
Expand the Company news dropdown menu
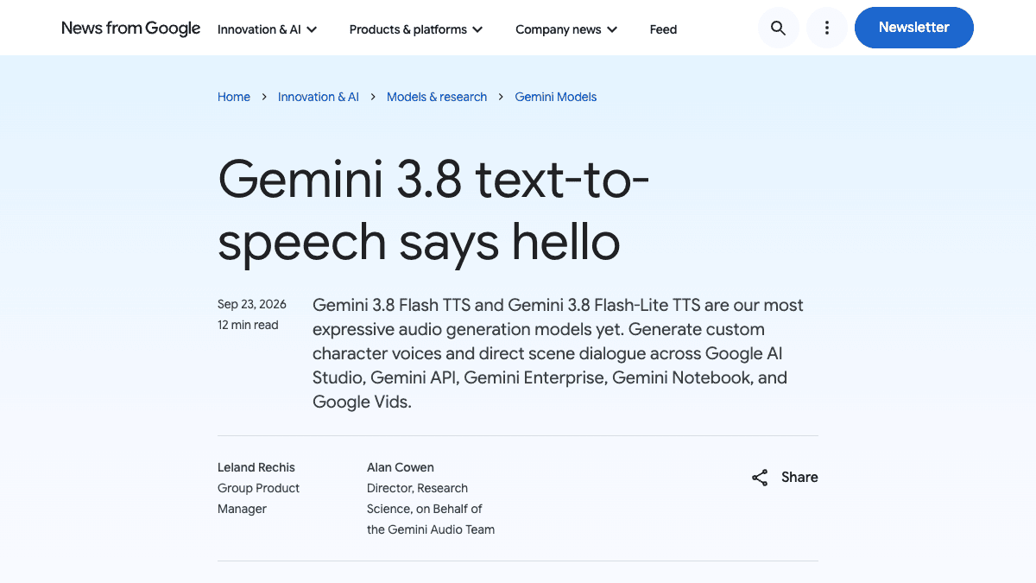click(567, 29)
